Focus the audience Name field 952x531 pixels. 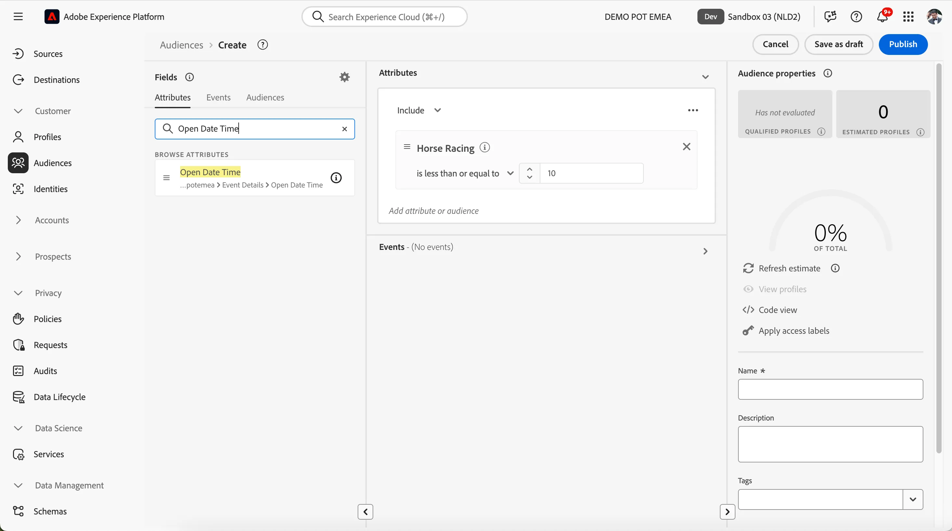tap(830, 389)
